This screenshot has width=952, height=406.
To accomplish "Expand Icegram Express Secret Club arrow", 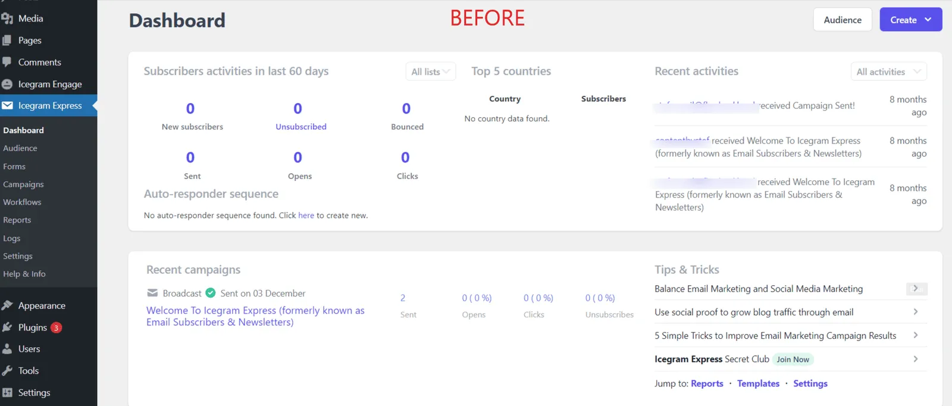I will pos(916,359).
